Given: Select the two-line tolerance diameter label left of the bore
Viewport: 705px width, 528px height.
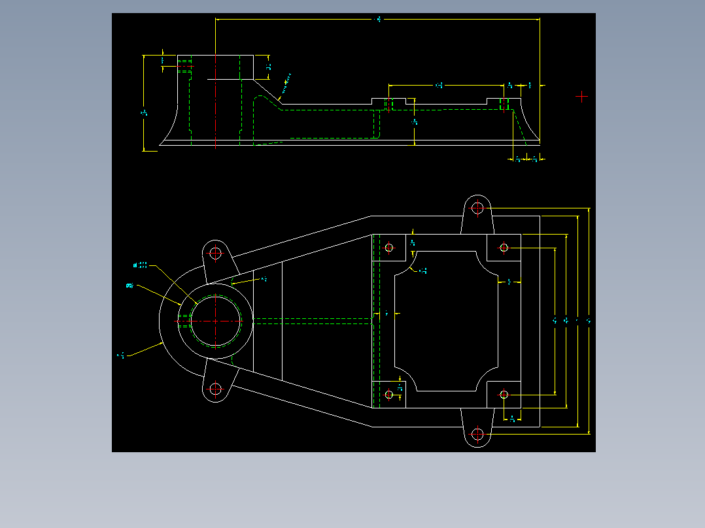Looking at the screenshot, I should pos(140,265).
